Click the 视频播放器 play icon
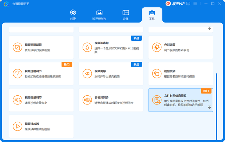Viewport: 225px width, 142px height. (18, 126)
